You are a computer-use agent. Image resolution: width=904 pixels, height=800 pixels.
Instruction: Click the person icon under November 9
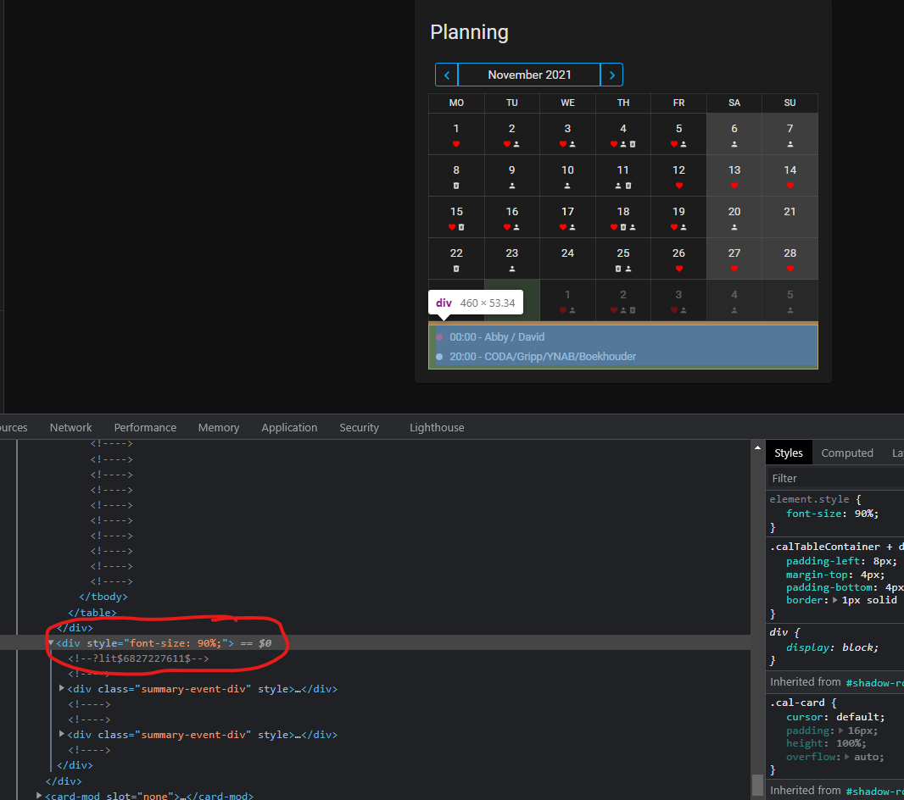513,185
